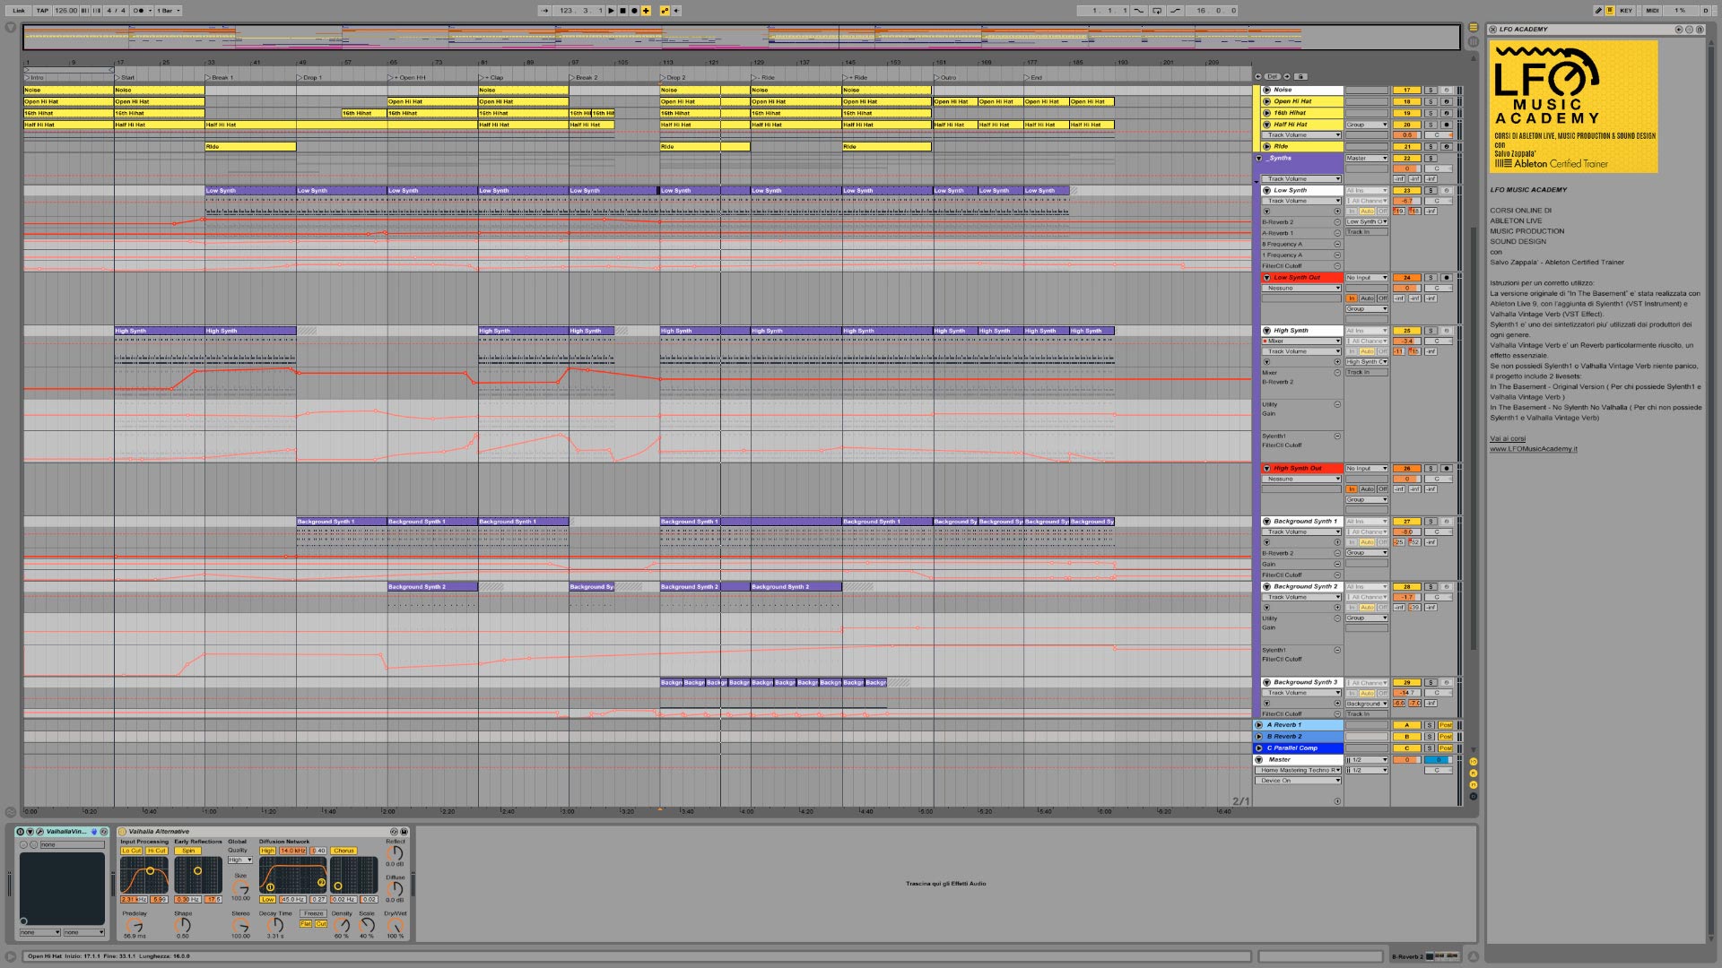The width and height of the screenshot is (1722, 968).
Task: Click the KEY map mode switch
Action: pyautogui.click(x=1625, y=11)
